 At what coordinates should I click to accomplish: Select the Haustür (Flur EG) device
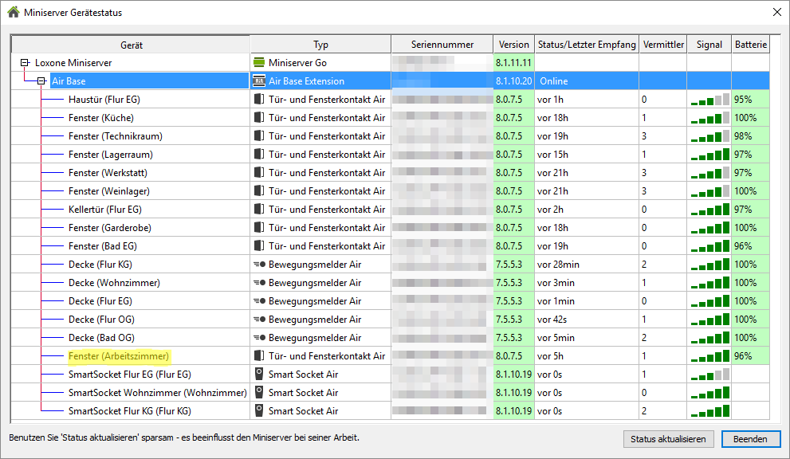[x=104, y=100]
